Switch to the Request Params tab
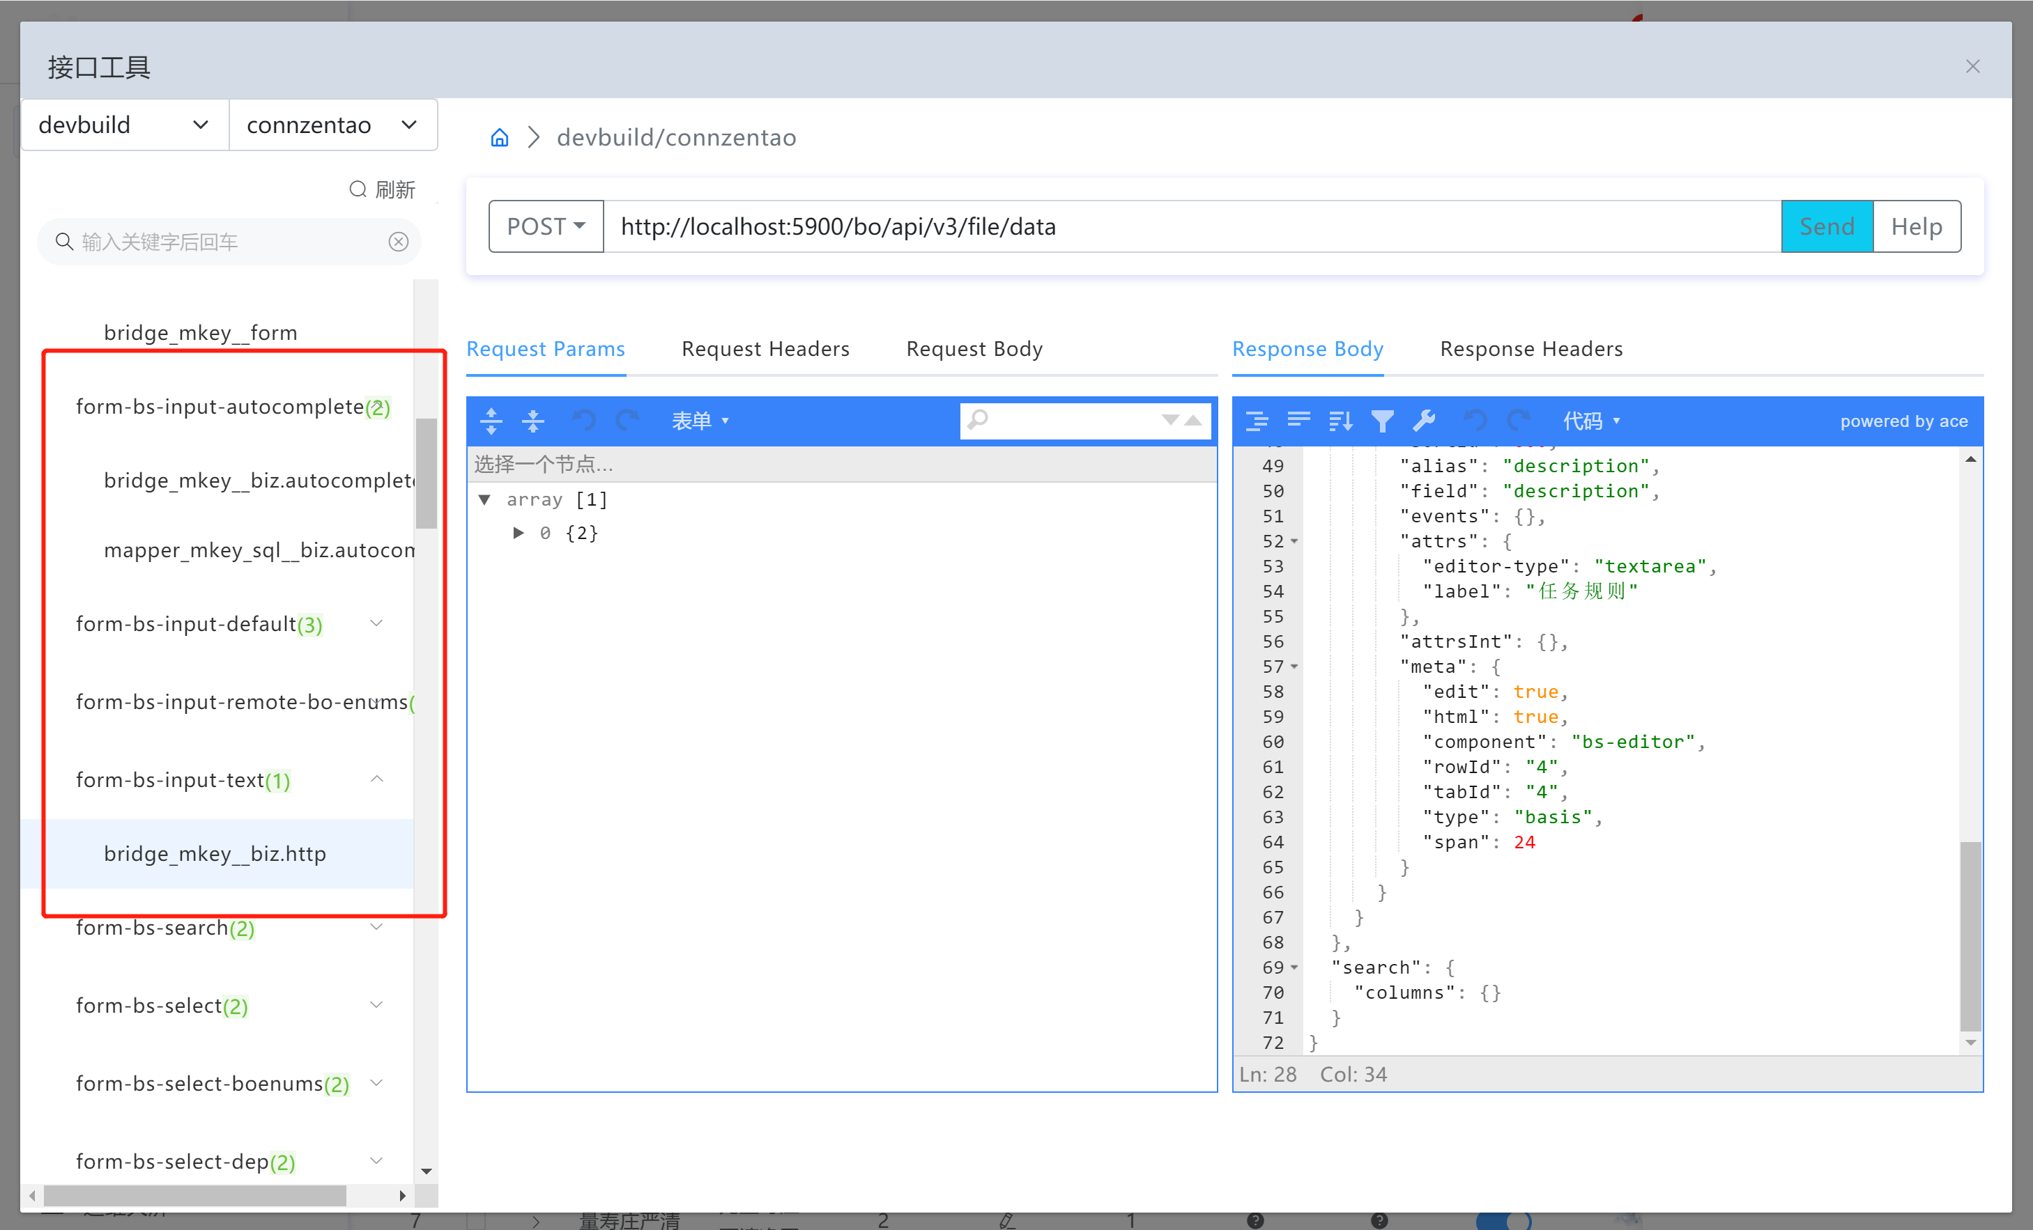2033x1230 pixels. point(546,350)
